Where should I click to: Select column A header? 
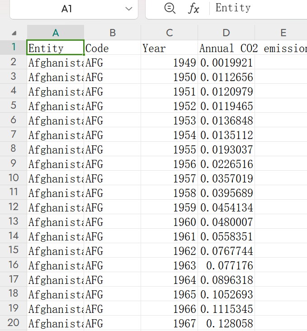pyautogui.click(x=56, y=33)
